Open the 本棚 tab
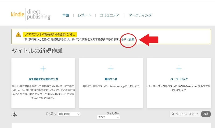215x128 pixels. pyautogui.click(x=66, y=15)
